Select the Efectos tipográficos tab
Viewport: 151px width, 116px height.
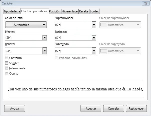point(34,11)
